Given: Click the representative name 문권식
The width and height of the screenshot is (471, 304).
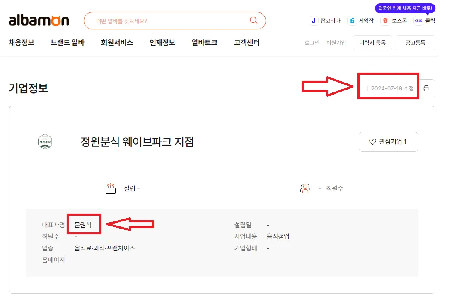Looking at the screenshot, I should [83, 225].
